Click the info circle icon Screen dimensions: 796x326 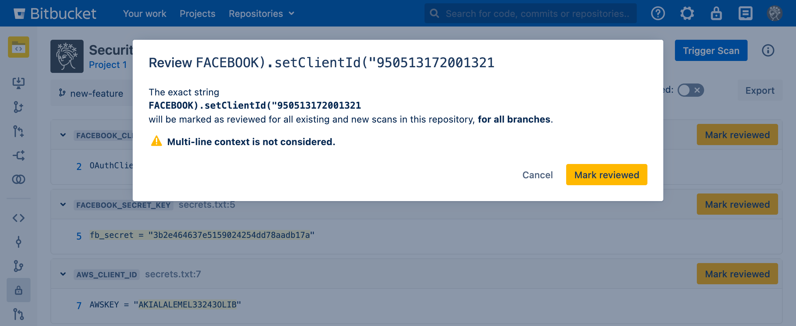tap(768, 50)
